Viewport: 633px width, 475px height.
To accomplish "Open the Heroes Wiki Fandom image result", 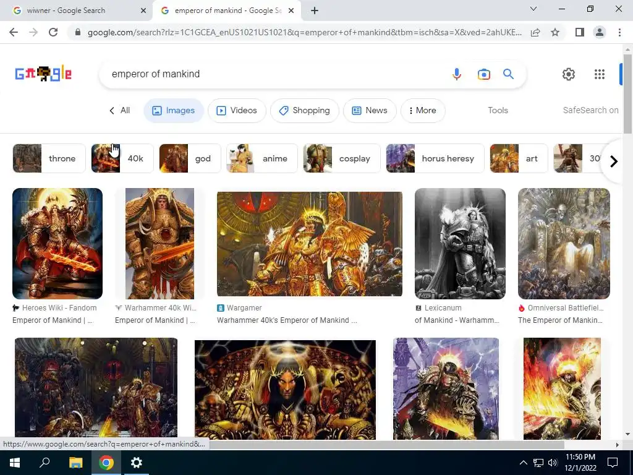I will [57, 244].
